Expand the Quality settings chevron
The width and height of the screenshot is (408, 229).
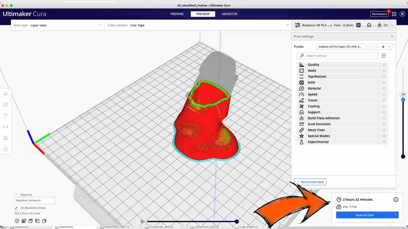[x=384, y=65]
